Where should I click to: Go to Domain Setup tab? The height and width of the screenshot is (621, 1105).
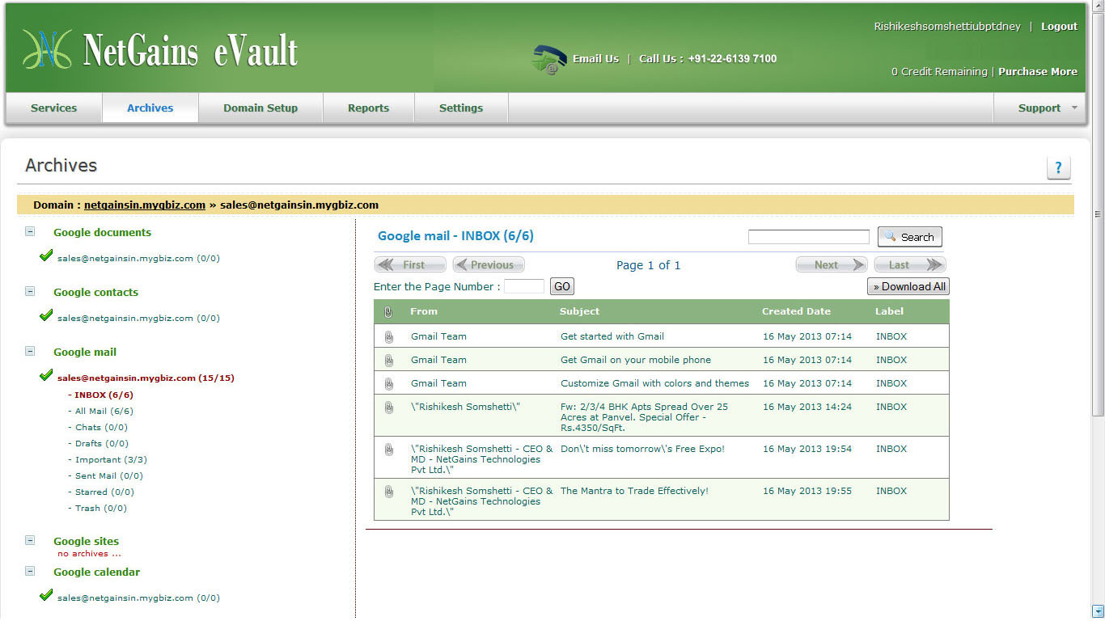(260, 108)
